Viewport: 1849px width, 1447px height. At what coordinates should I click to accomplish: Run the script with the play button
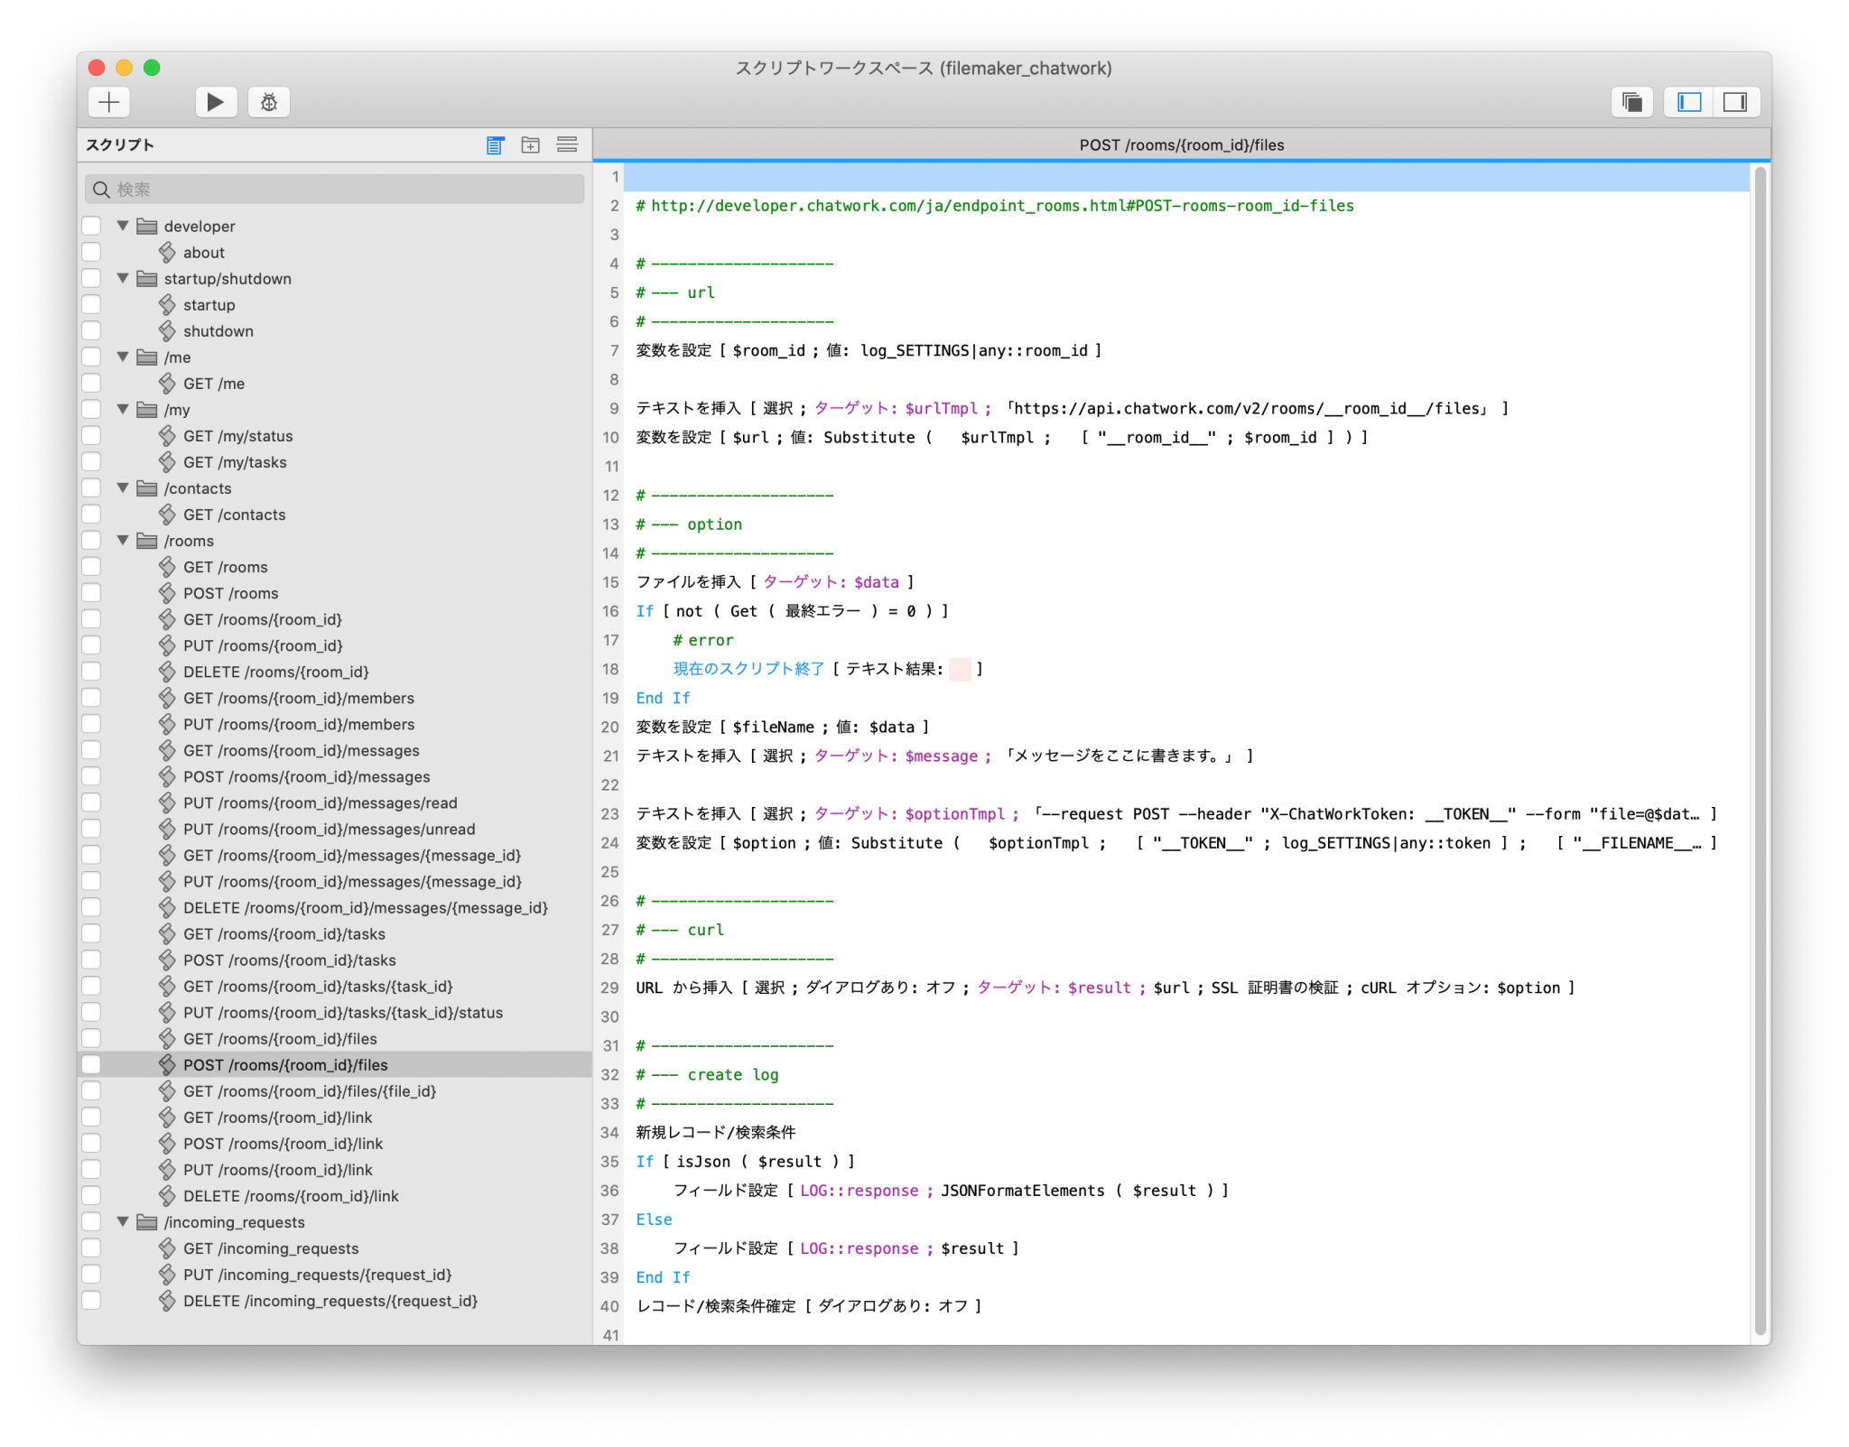215,102
